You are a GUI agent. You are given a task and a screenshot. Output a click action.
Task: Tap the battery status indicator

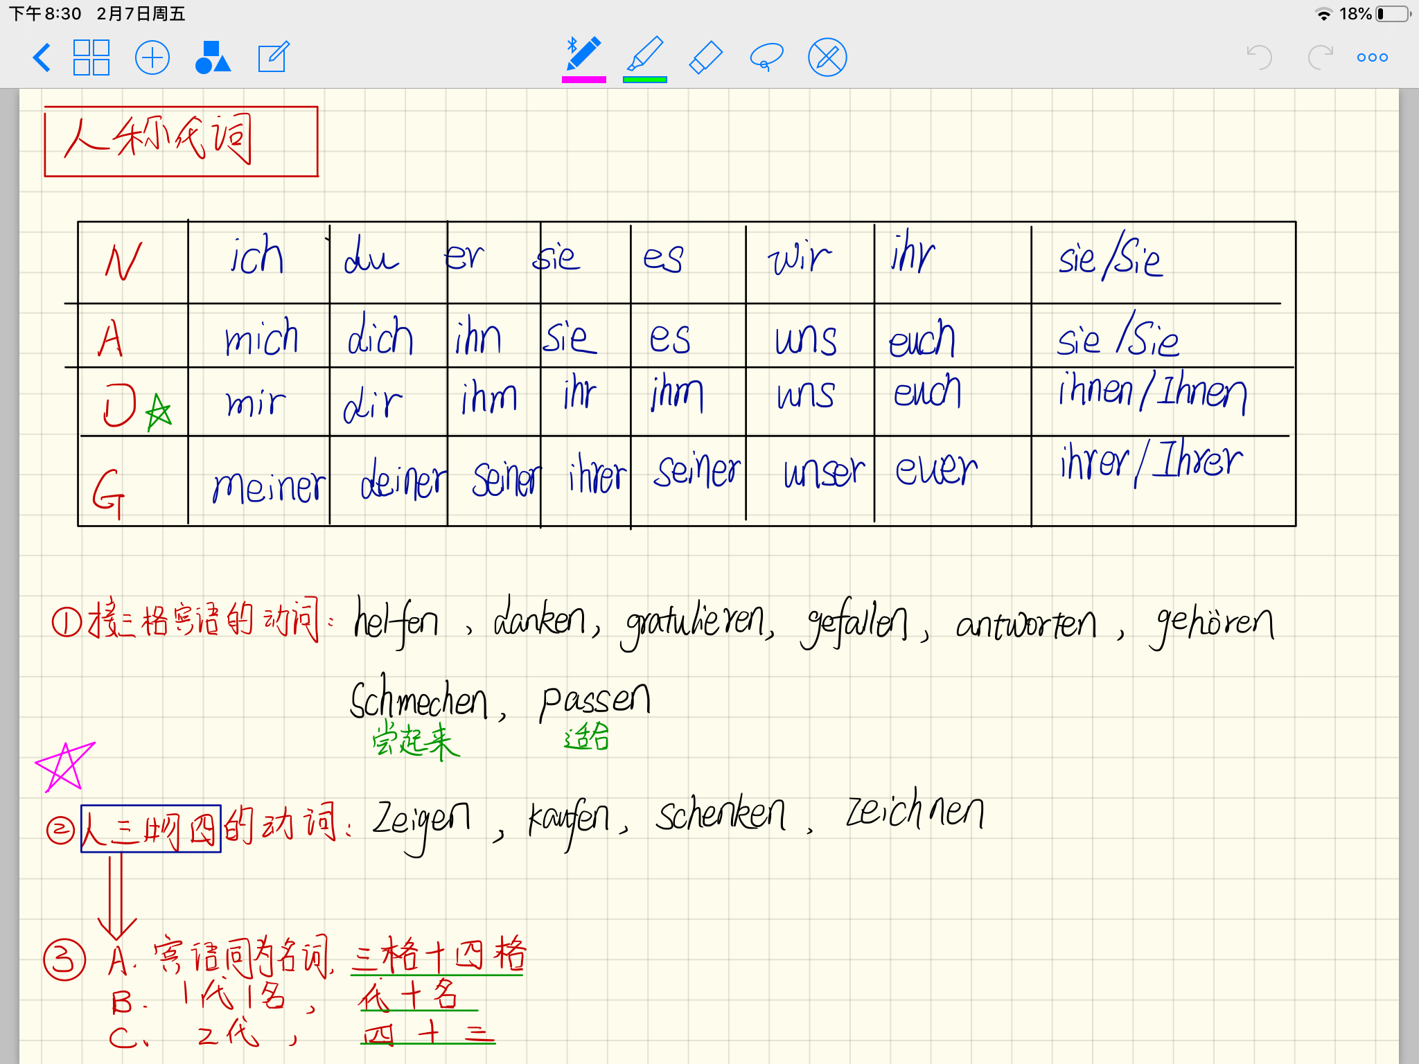pyautogui.click(x=1393, y=14)
